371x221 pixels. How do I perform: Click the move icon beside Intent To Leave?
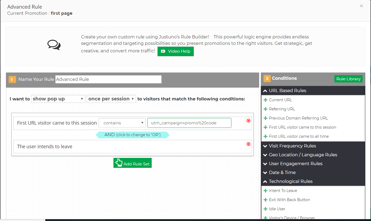coord(265,191)
